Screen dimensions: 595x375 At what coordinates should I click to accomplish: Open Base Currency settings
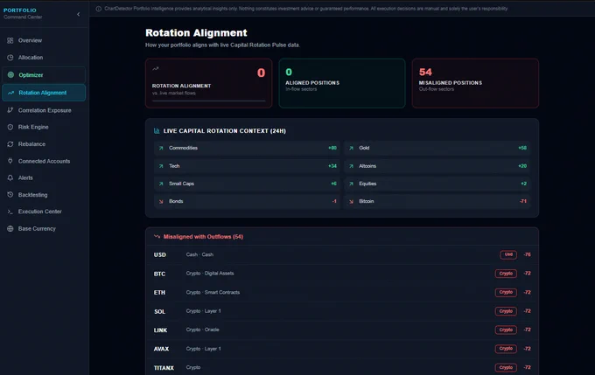(44, 229)
